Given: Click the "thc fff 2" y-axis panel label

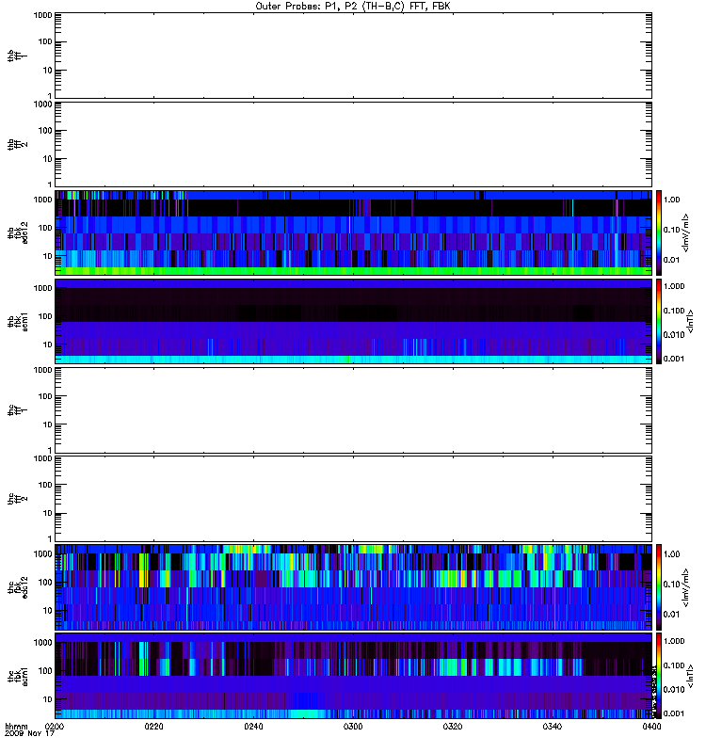Looking at the screenshot, I should [17, 499].
